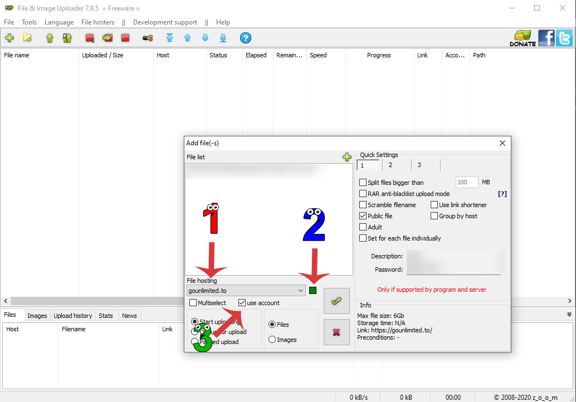
Task: Select the Images radio button
Action: 272,340
